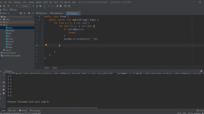This screenshot has width=204, height=114.
Task: Hide the Project panel with minus icon
Action: (x=33, y=13)
